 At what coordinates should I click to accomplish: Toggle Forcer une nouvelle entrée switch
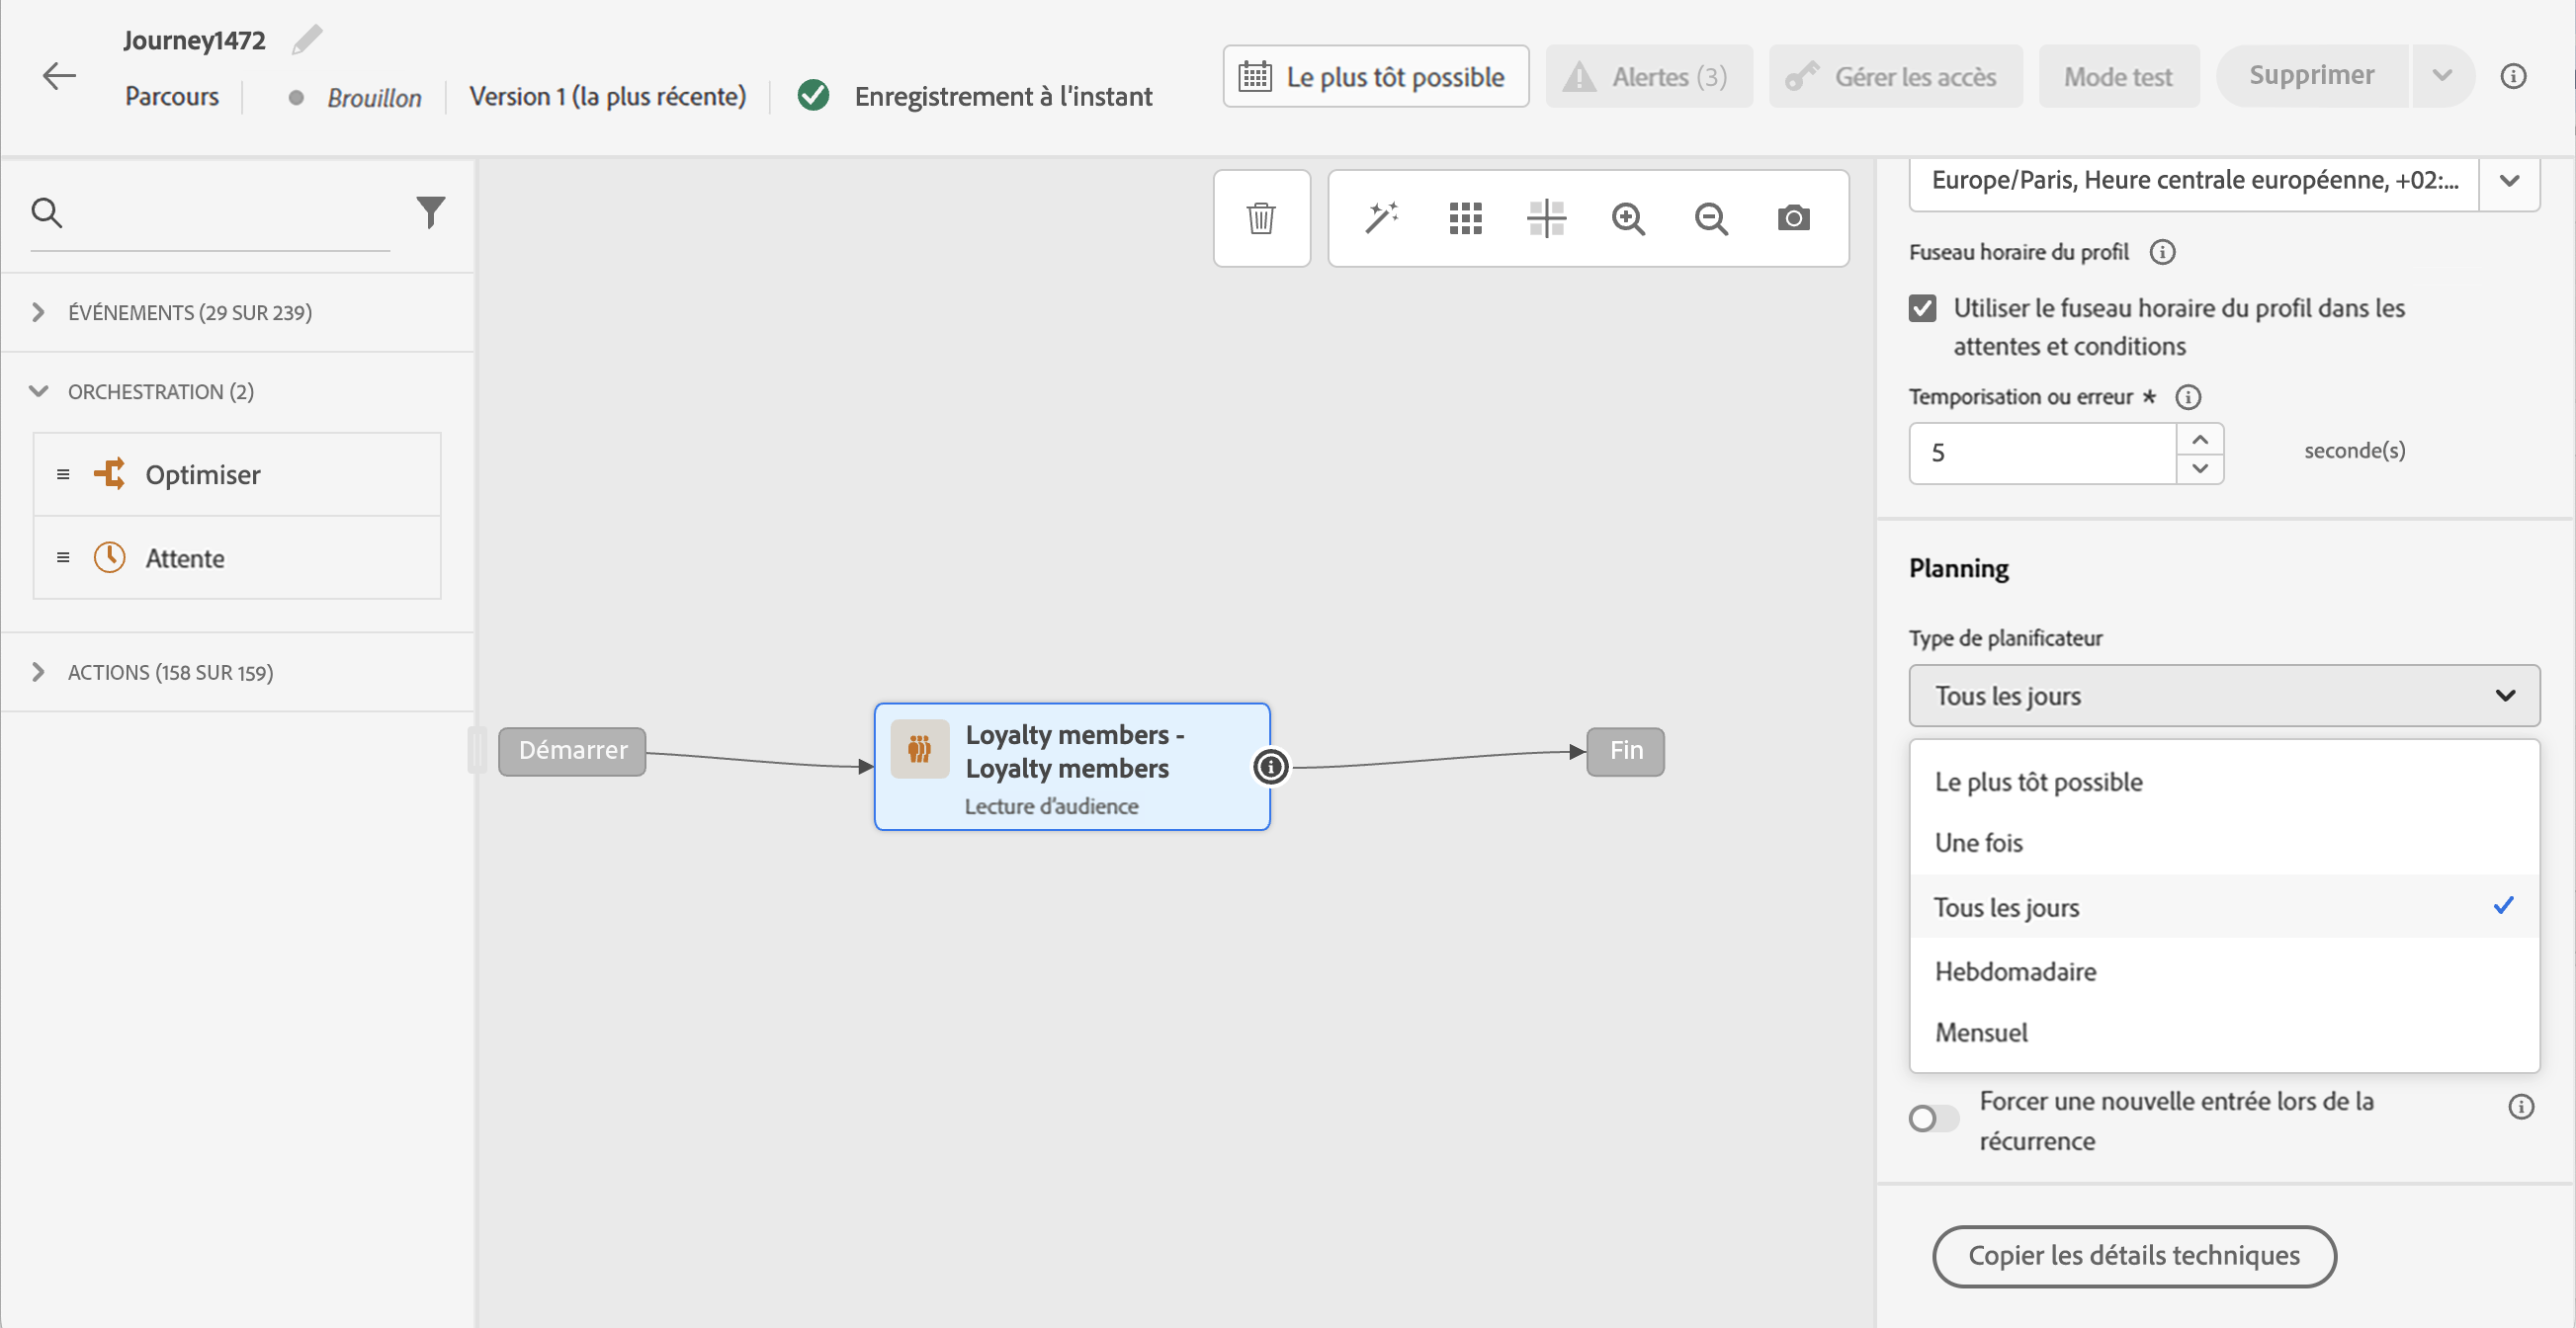click(x=1932, y=1119)
